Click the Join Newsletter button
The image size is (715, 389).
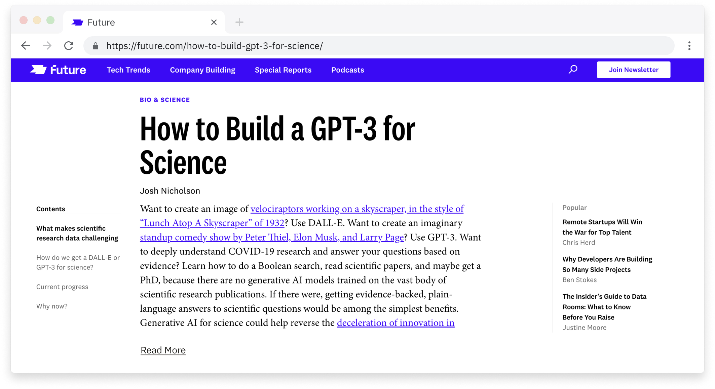[x=633, y=70]
